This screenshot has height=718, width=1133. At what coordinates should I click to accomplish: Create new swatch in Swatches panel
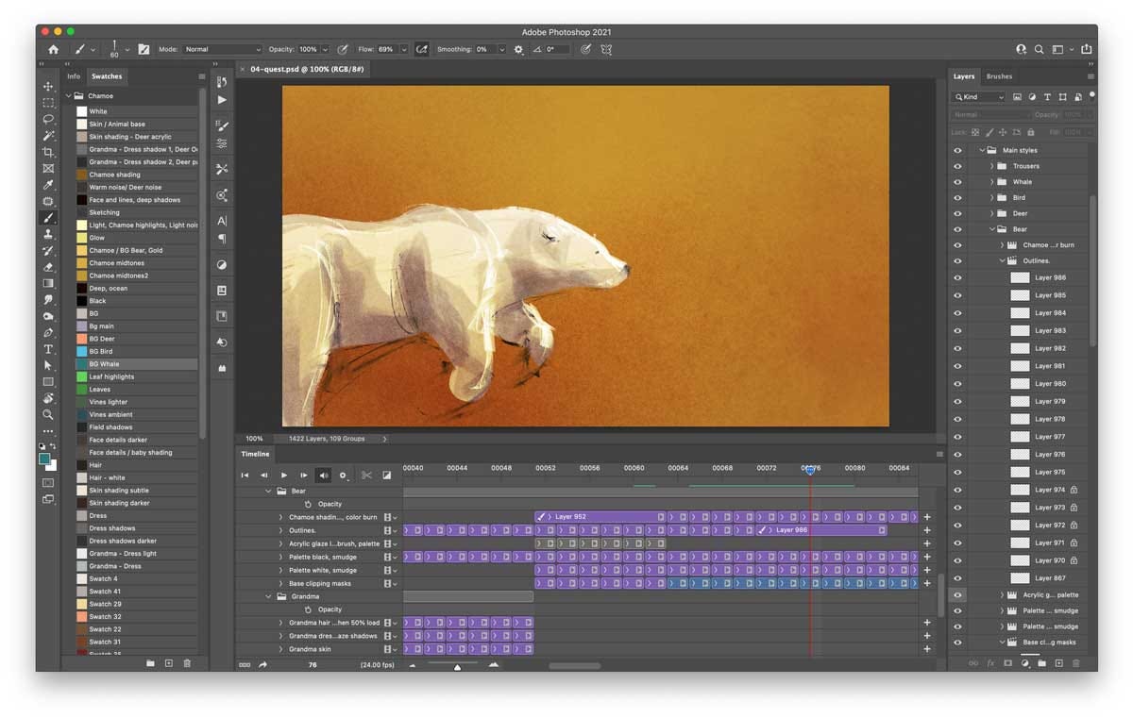point(169,663)
